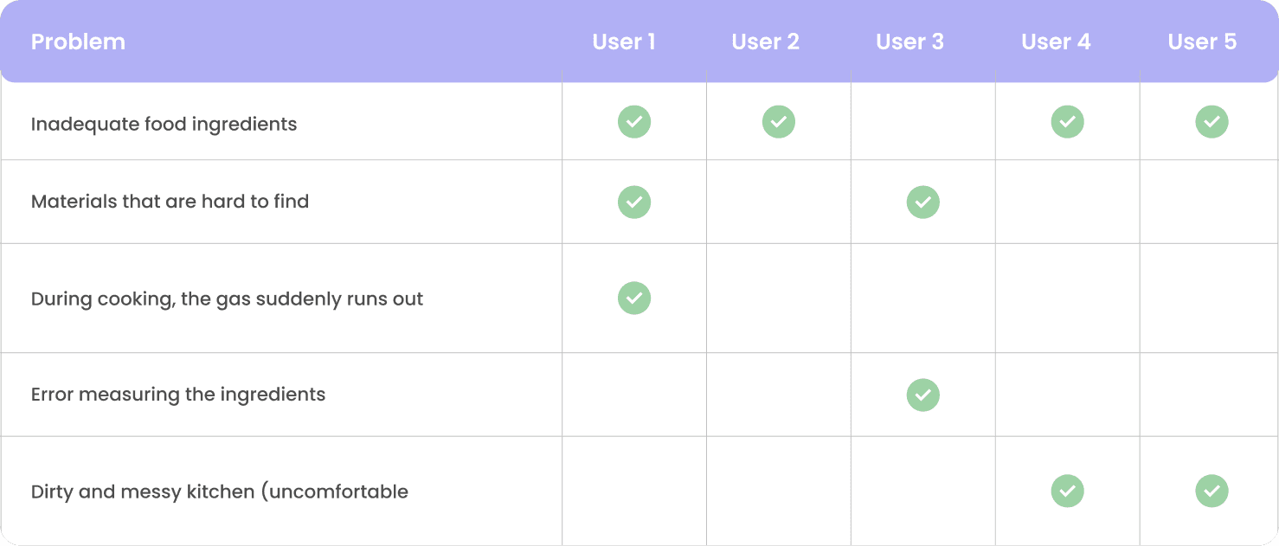
Task: Click User 1's checkmark for gas runs out
Action: point(634,298)
